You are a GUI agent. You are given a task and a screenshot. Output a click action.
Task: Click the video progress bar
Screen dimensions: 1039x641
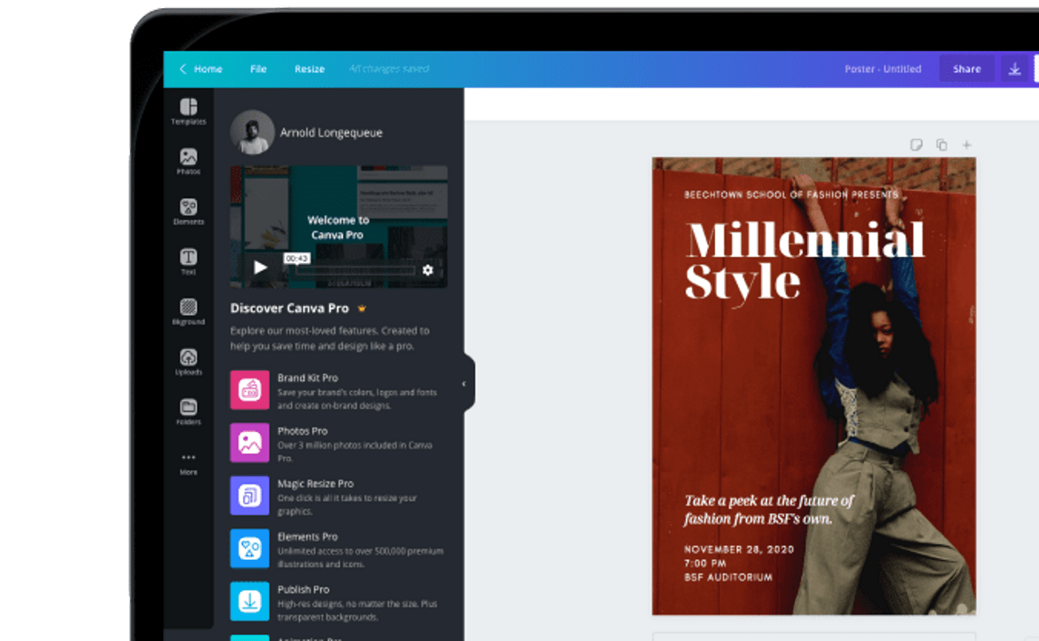tap(355, 270)
